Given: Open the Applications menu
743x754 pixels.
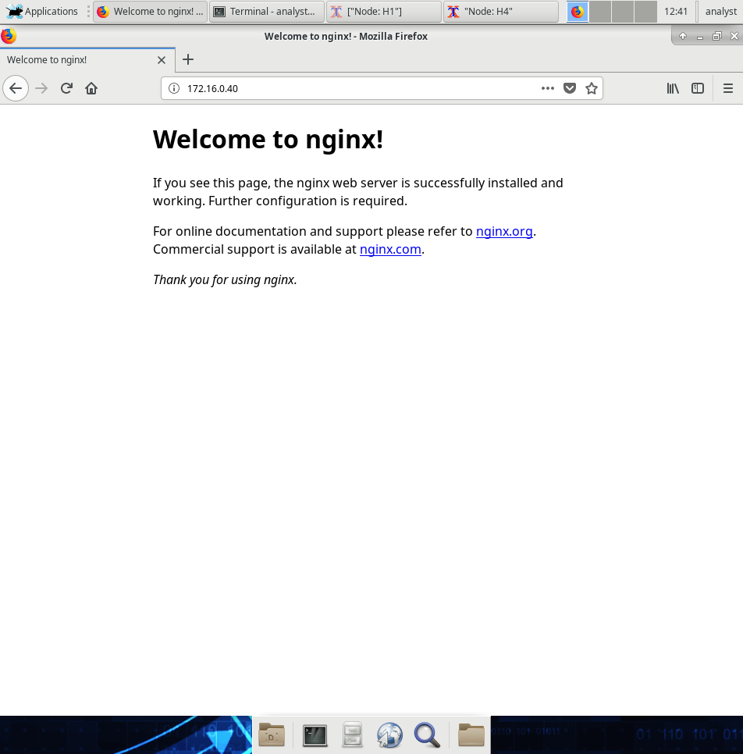Looking at the screenshot, I should pos(42,11).
